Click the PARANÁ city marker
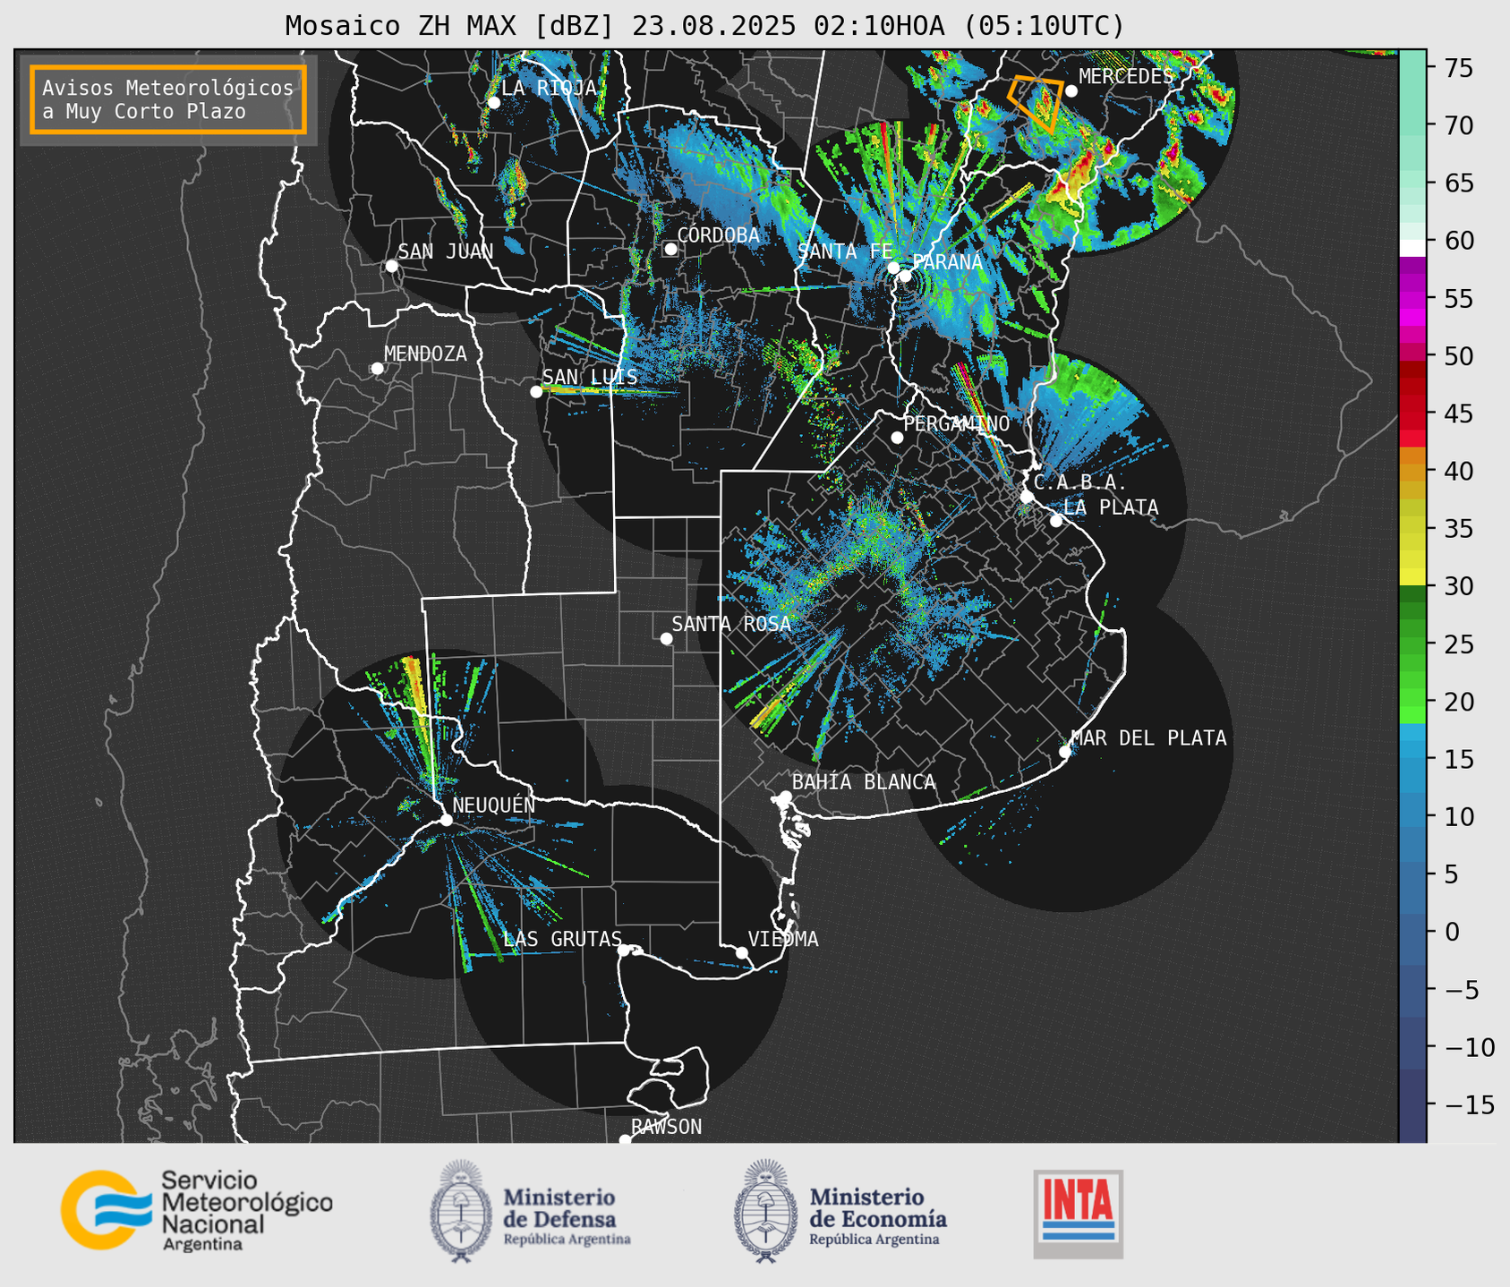Image resolution: width=1510 pixels, height=1287 pixels. tap(905, 276)
